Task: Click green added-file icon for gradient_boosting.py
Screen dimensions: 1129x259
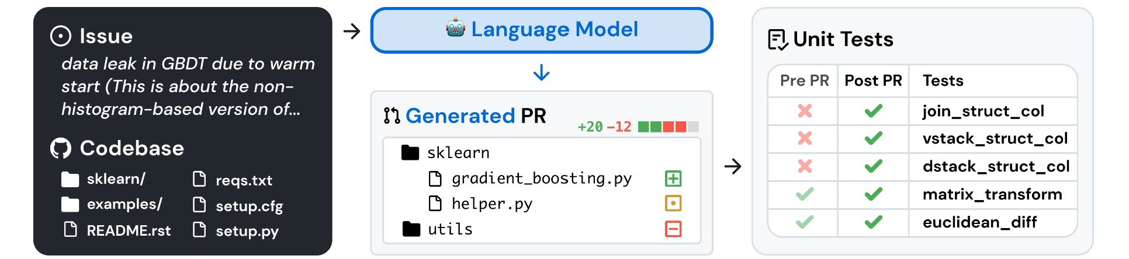Action: (673, 178)
